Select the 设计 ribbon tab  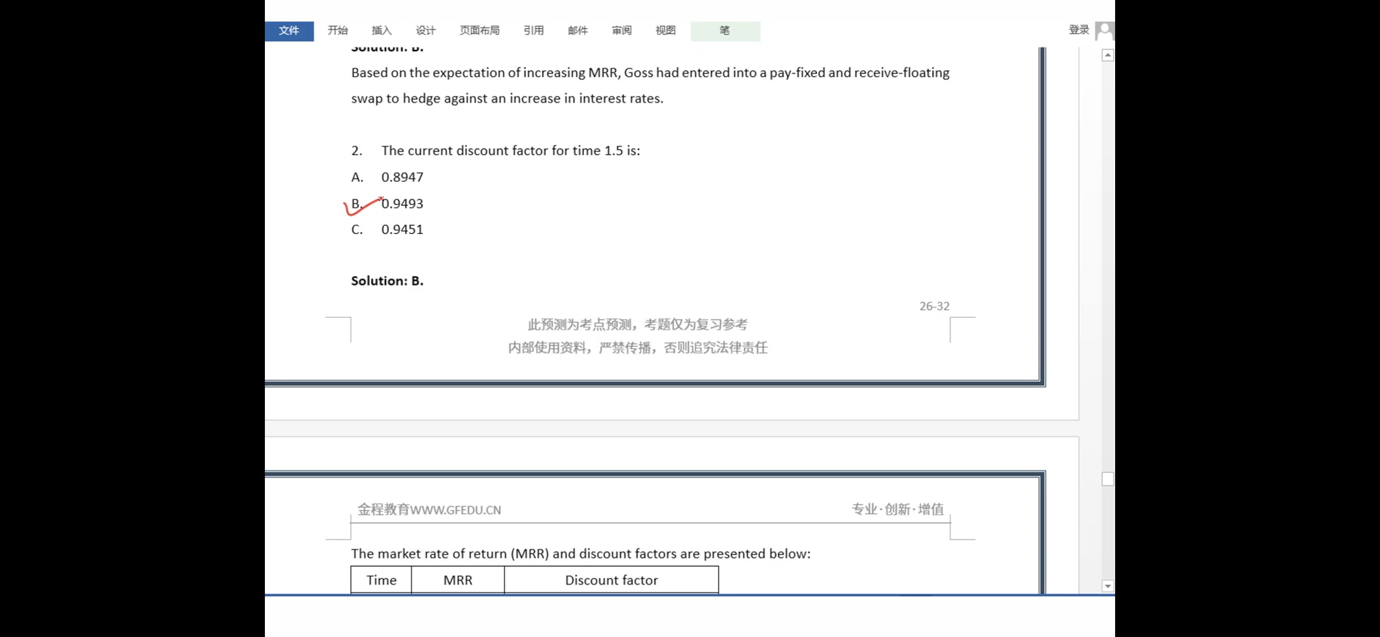[426, 30]
